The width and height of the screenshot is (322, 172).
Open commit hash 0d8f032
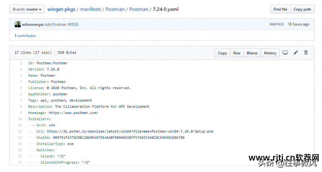pyautogui.click(x=277, y=25)
